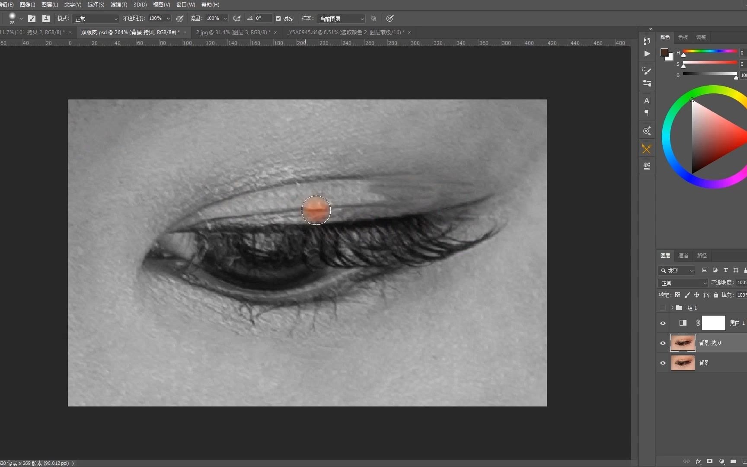Screen dimensions: 747x467
Task: Open the 3D materials panel icon
Action: tap(647, 166)
